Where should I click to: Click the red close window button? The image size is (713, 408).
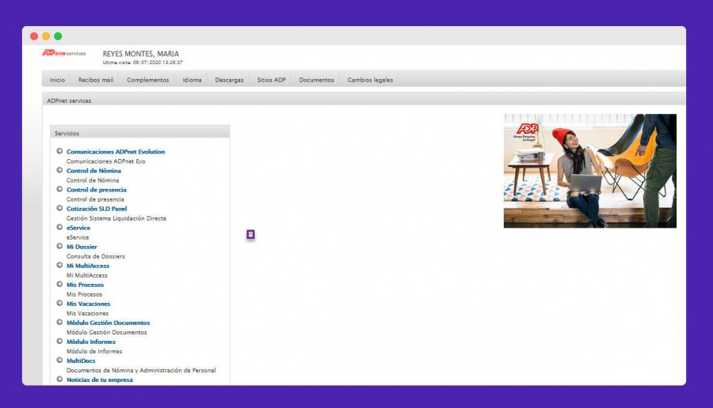[34, 36]
